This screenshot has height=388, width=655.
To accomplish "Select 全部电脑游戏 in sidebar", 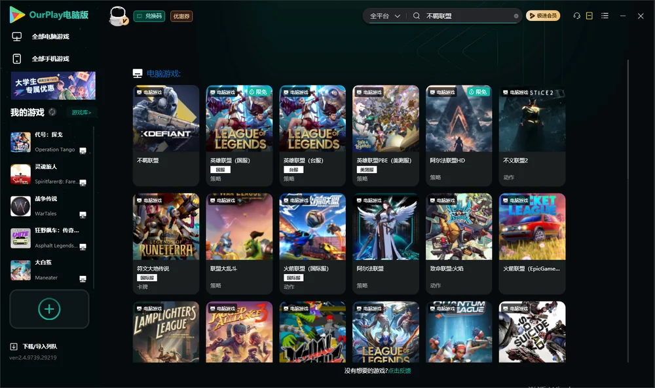I will [x=50, y=37].
